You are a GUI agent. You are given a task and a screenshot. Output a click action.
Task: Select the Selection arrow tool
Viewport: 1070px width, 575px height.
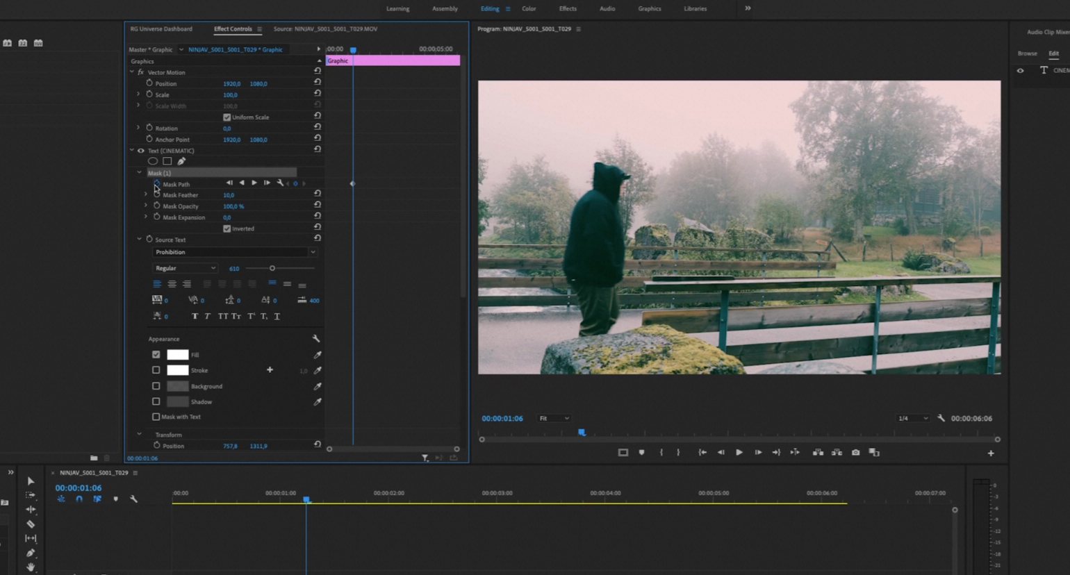tap(31, 481)
